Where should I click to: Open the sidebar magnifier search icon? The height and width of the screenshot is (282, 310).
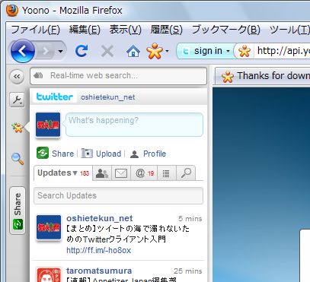click(x=18, y=159)
